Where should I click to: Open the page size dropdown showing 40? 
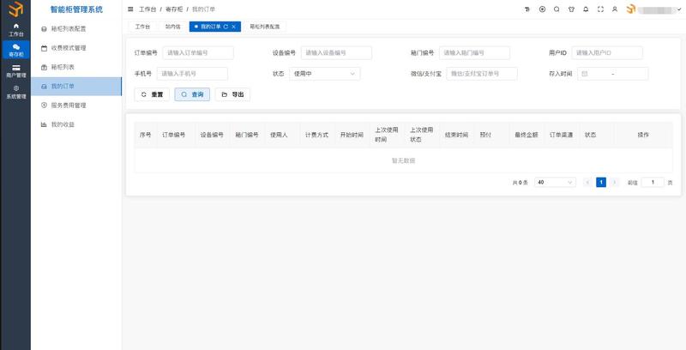tap(555, 182)
